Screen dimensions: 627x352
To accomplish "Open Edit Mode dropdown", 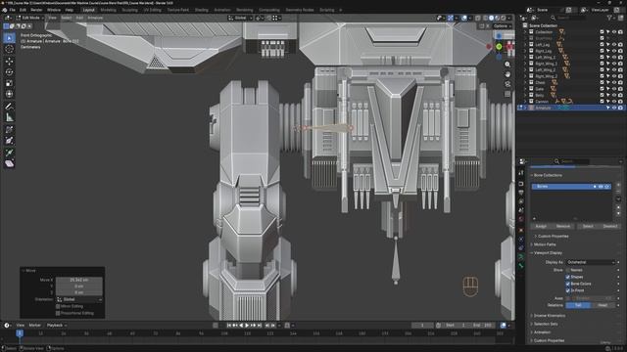I will click(x=29, y=18).
